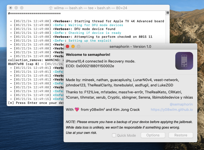Click the 'Welcome to semaphorin!' heading

point(88,55)
